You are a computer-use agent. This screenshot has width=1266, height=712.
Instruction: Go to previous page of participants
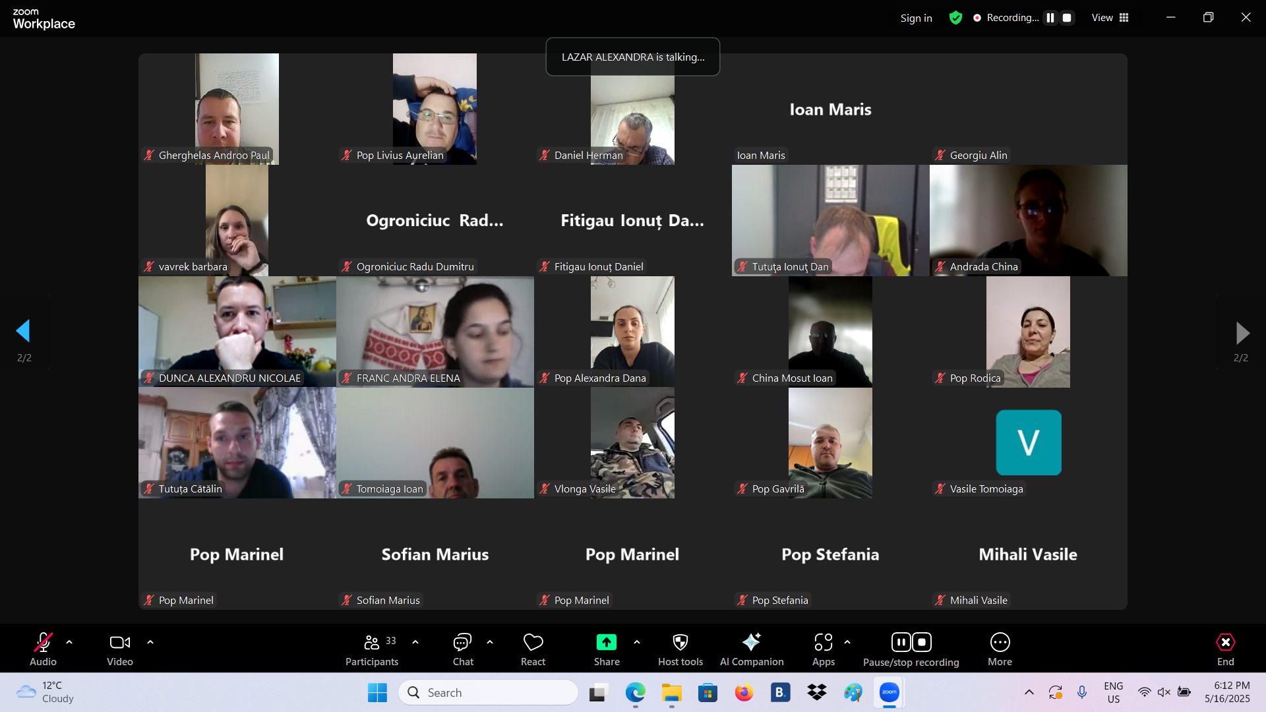point(24,332)
